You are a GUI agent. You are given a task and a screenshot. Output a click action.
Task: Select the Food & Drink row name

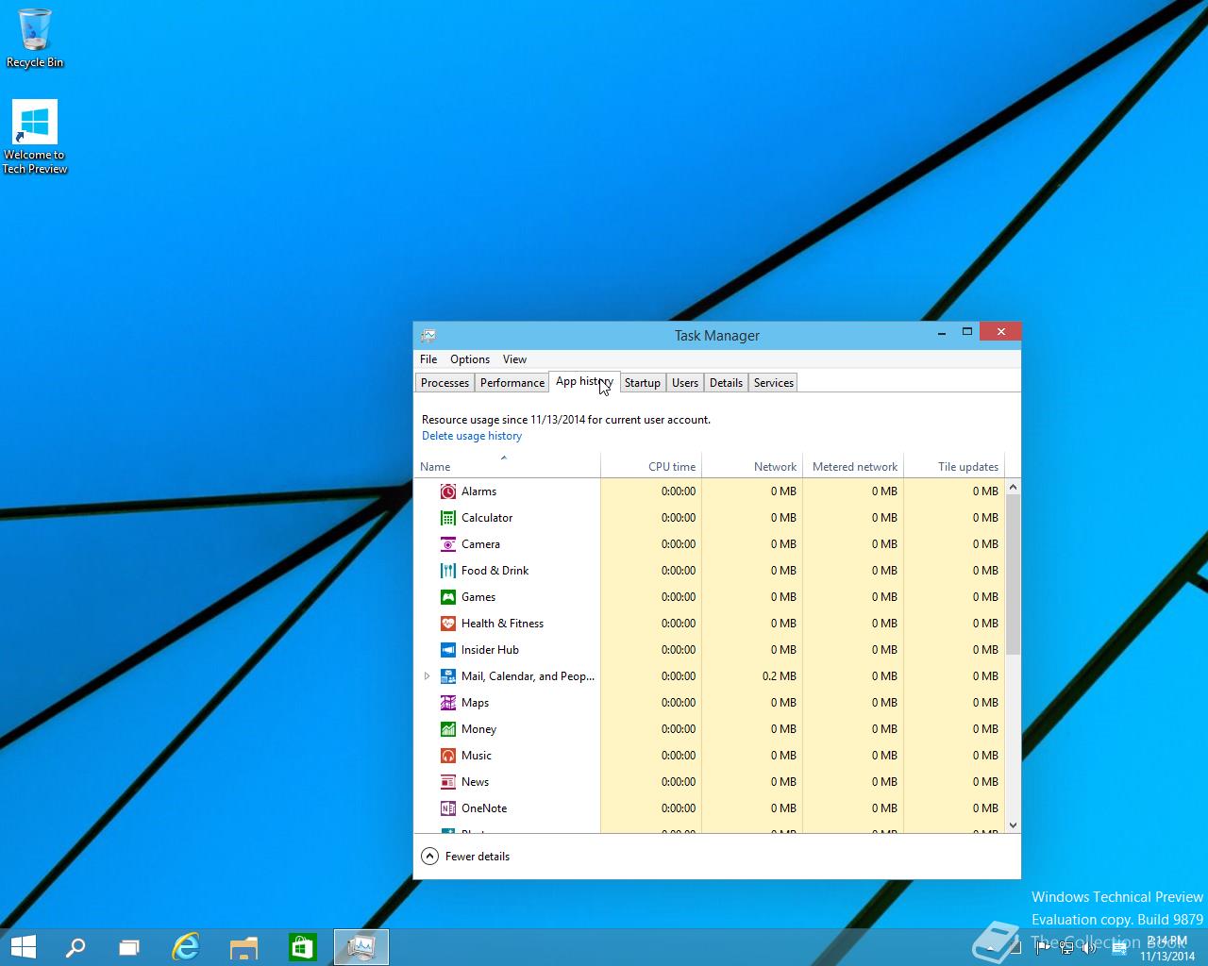[495, 571]
